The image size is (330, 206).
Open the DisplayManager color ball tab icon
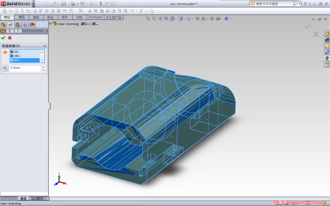coord(32,25)
